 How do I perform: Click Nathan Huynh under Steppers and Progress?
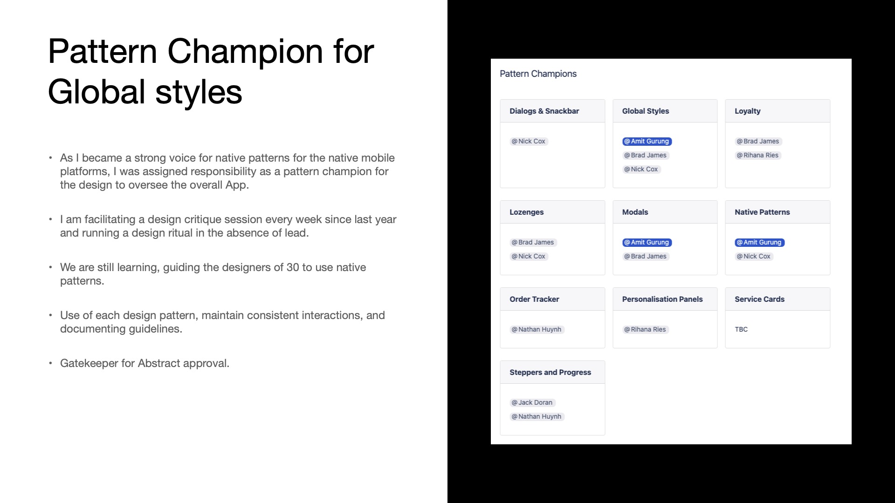click(537, 417)
